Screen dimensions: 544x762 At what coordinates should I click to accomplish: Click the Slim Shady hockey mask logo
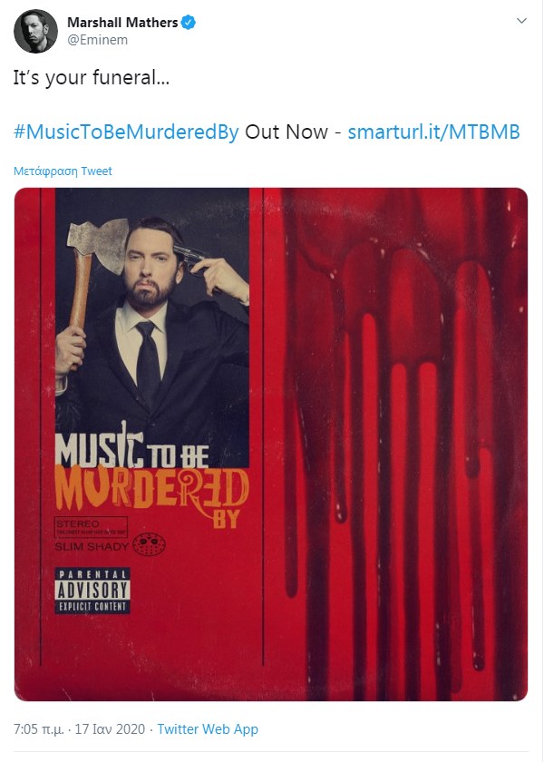click(x=149, y=545)
